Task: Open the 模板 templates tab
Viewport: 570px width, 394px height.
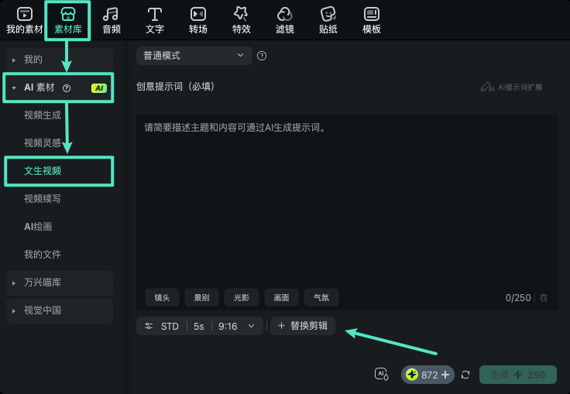Action: tap(372, 21)
